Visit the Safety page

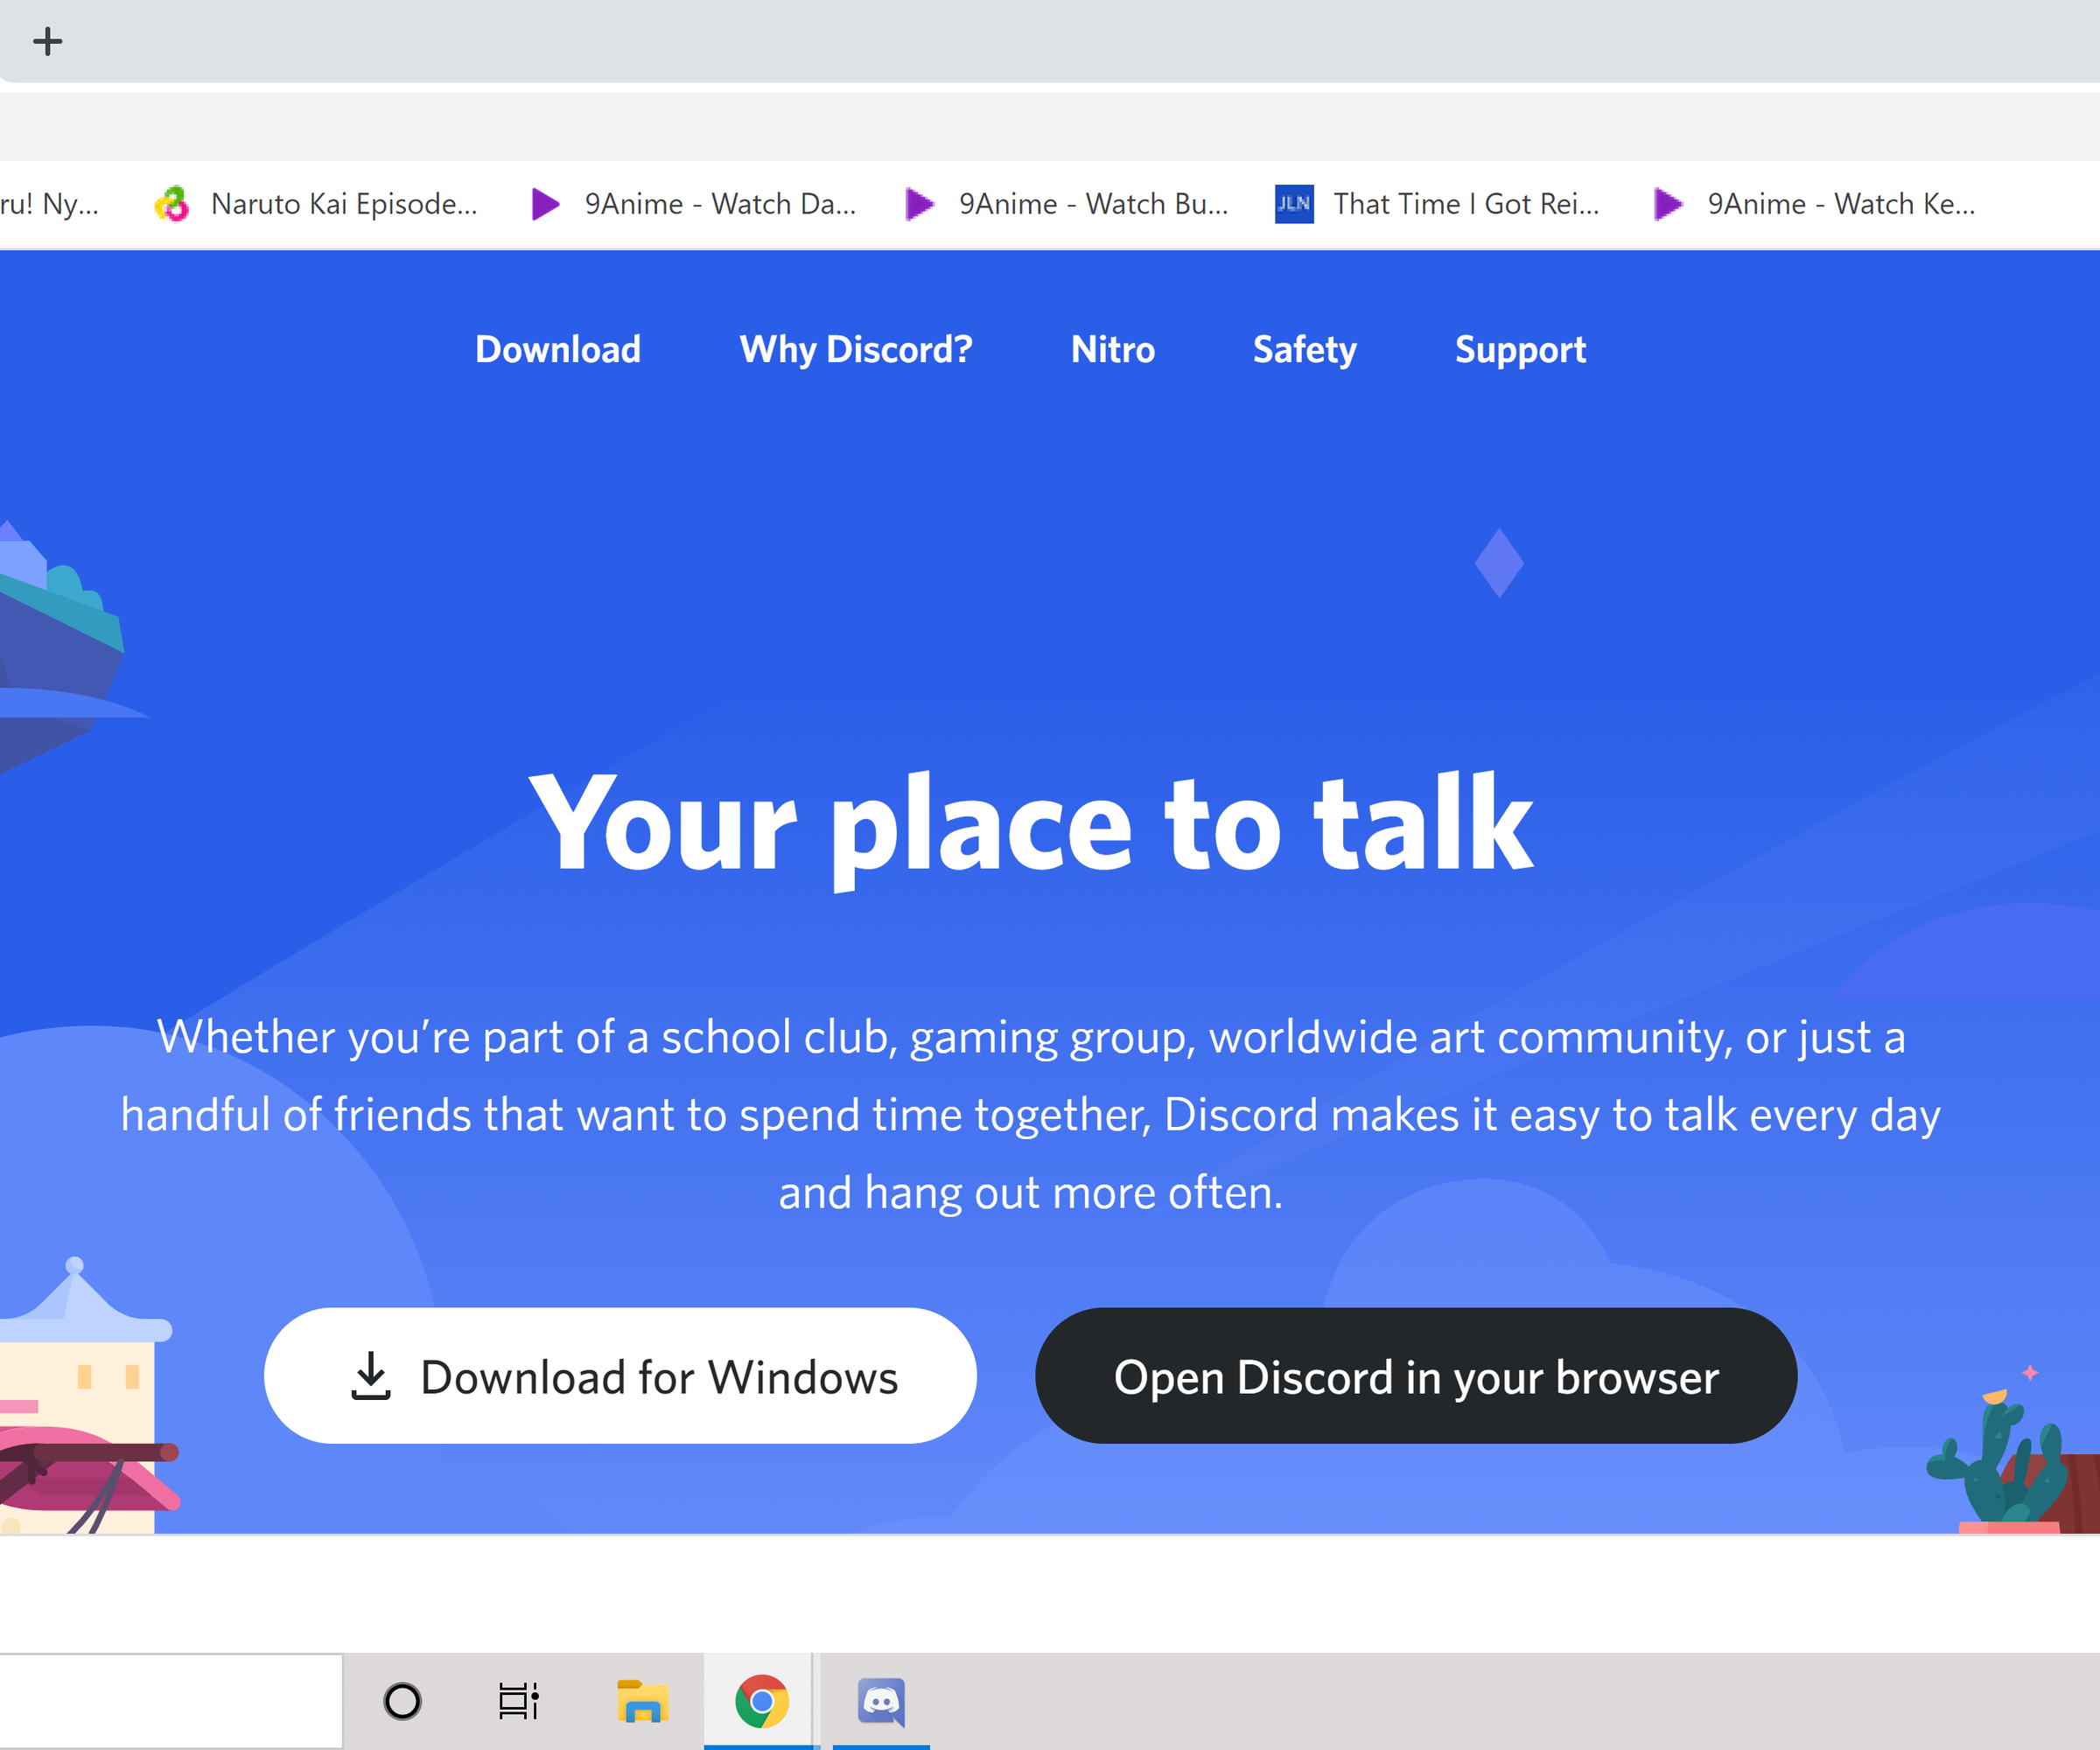tap(1303, 349)
